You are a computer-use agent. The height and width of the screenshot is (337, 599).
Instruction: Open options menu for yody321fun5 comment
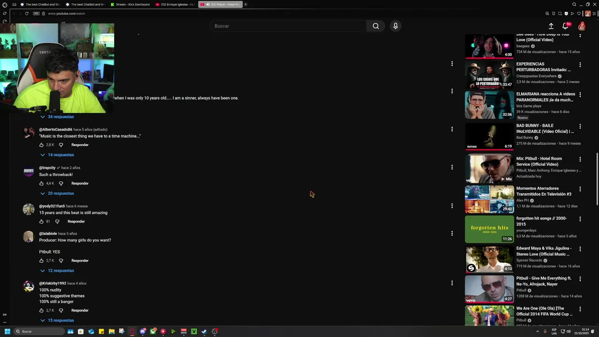[452, 205]
